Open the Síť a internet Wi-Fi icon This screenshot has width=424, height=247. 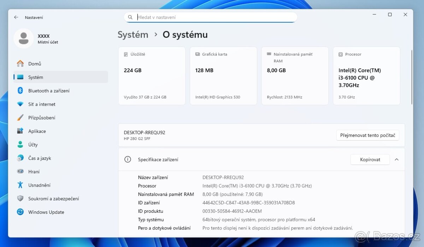pos(20,104)
